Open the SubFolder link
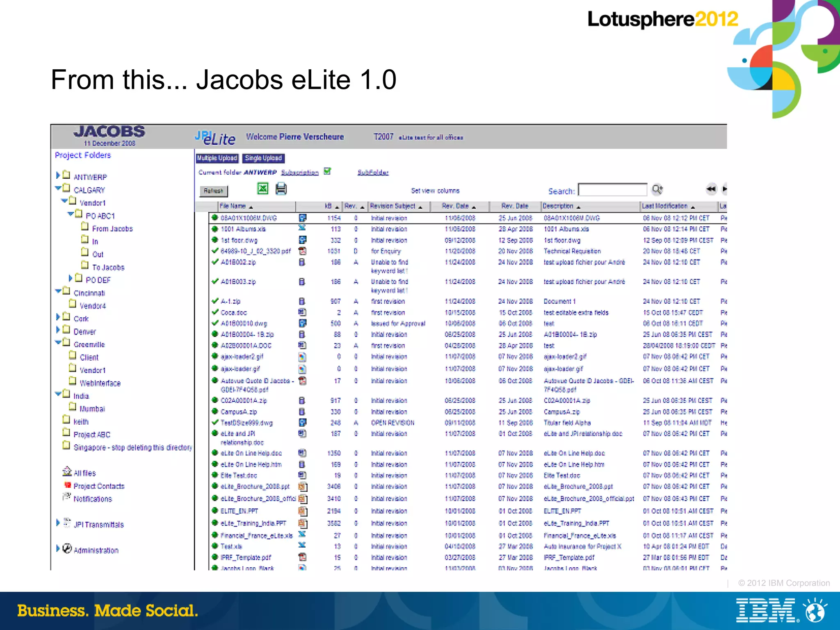The height and width of the screenshot is (630, 840). coord(373,173)
